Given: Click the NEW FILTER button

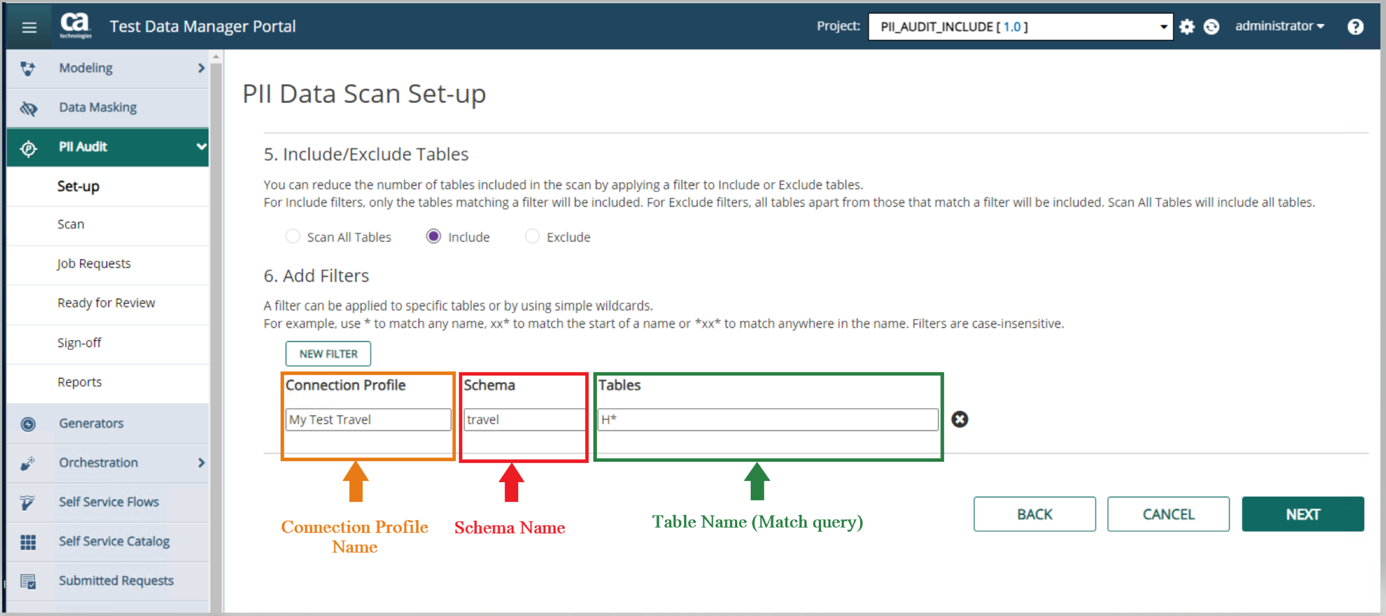Looking at the screenshot, I should pos(328,354).
